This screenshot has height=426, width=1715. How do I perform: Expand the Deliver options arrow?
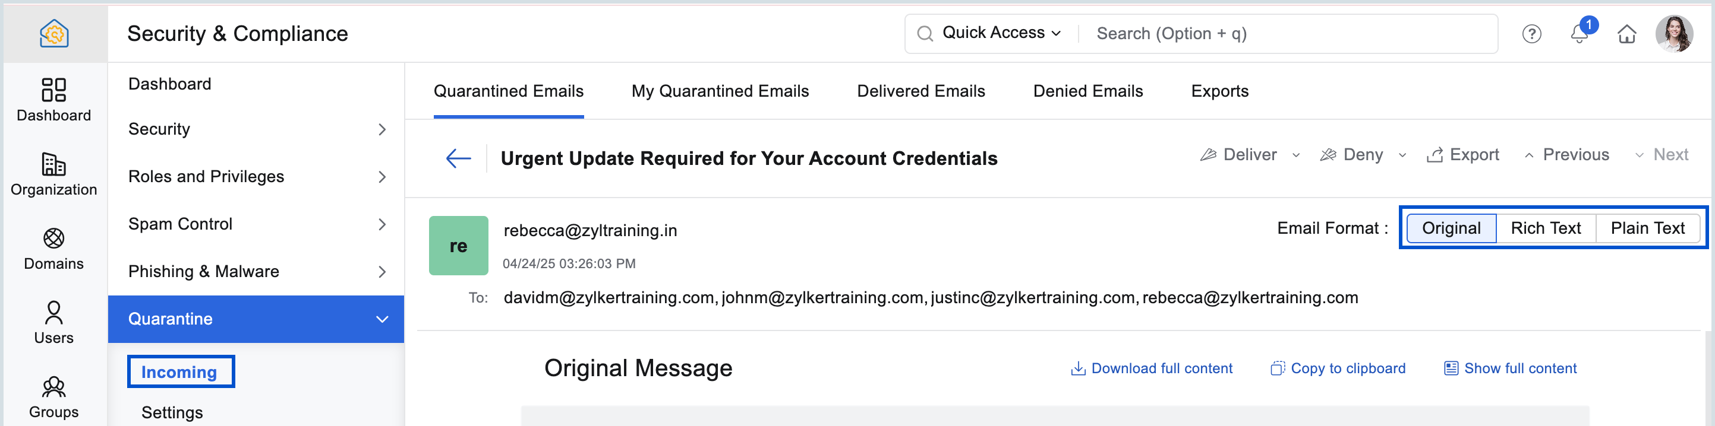pyautogui.click(x=1295, y=155)
